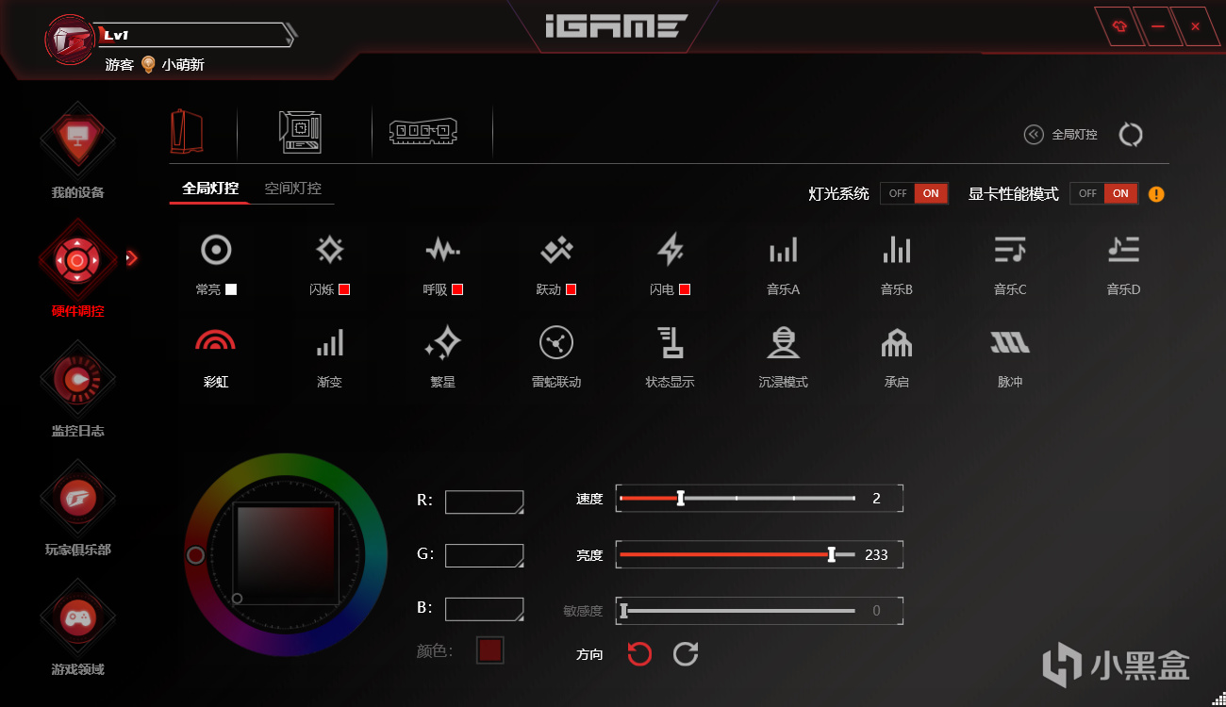Enable the 沉浸模式 immersive mode icon
Viewport: 1226px width, 707px height.
[x=783, y=342]
